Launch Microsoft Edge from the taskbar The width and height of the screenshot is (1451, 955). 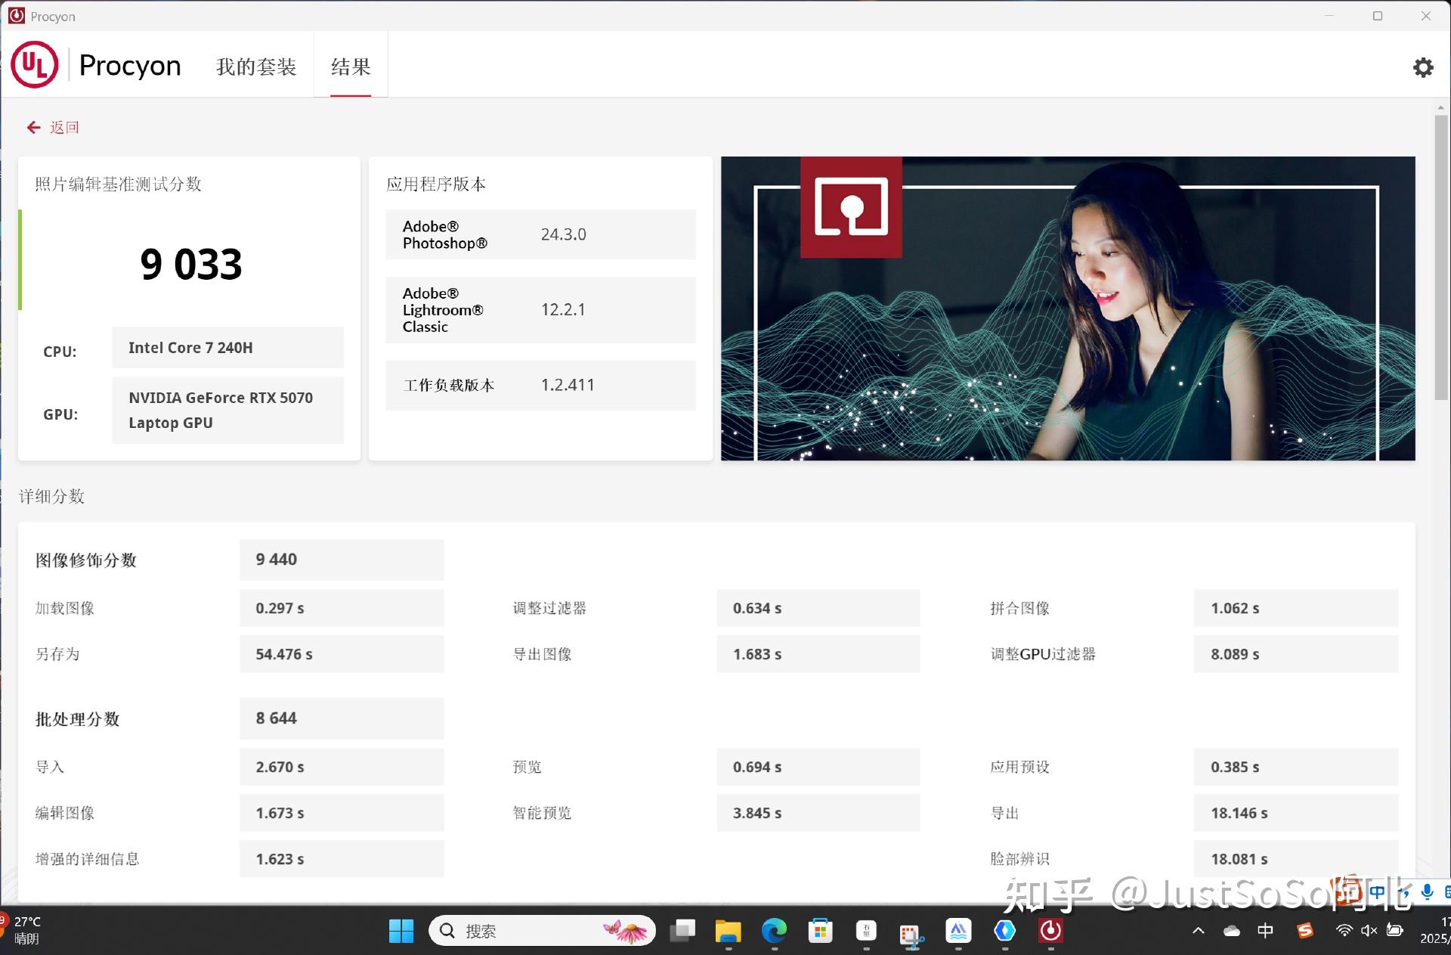click(x=774, y=931)
